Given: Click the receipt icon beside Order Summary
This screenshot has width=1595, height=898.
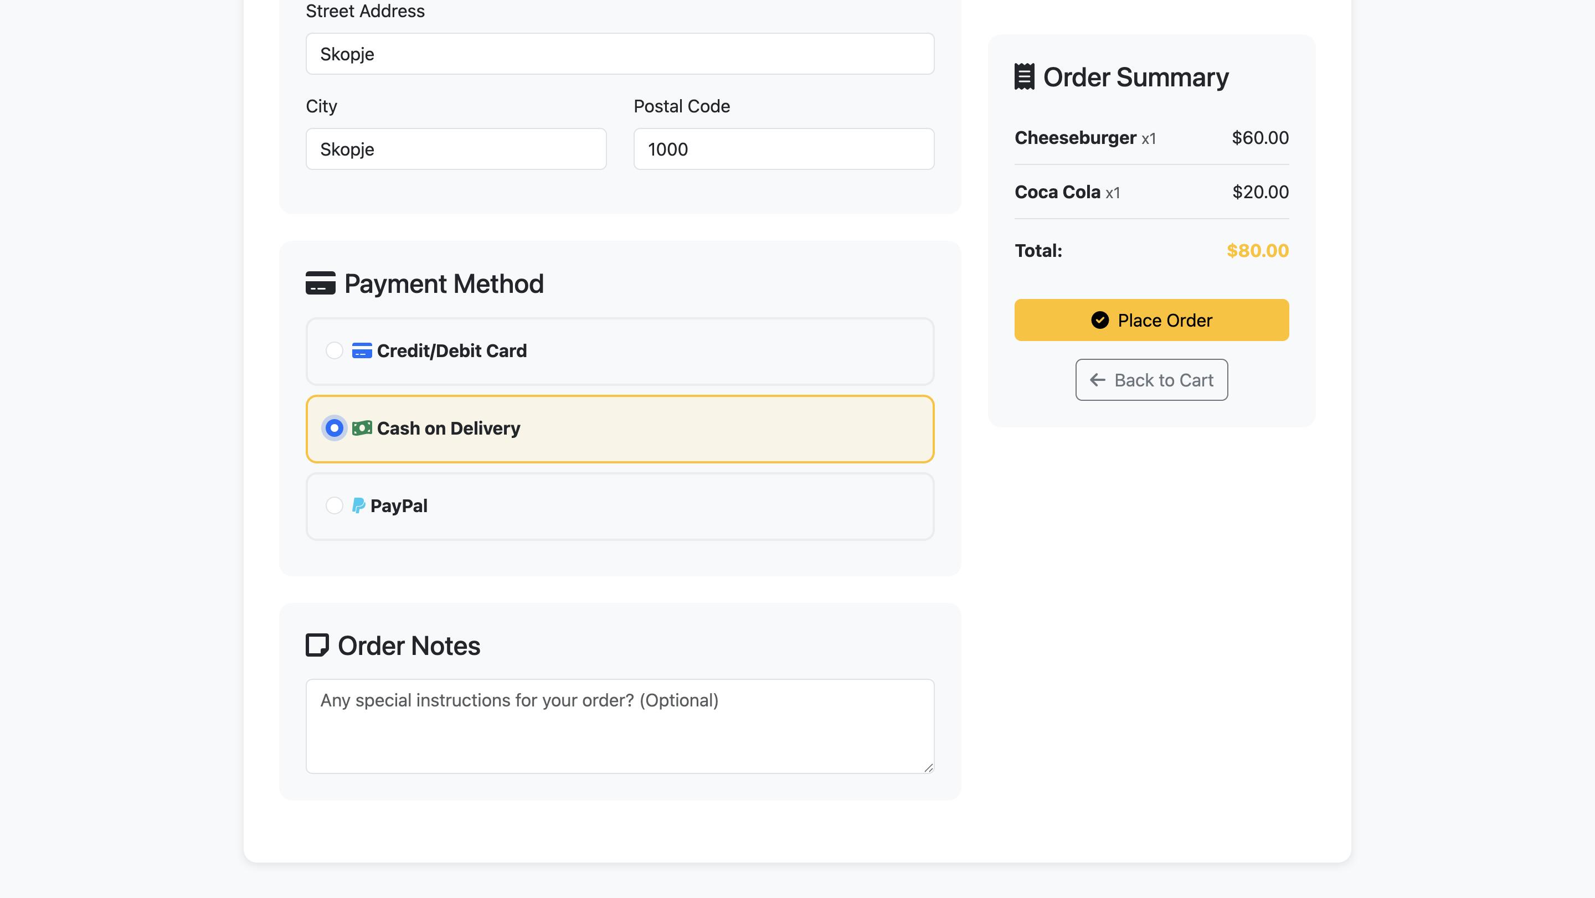Looking at the screenshot, I should pos(1024,77).
